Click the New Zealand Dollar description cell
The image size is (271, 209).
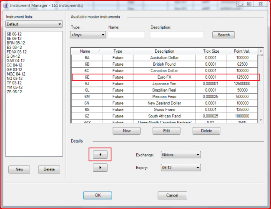click(x=164, y=103)
